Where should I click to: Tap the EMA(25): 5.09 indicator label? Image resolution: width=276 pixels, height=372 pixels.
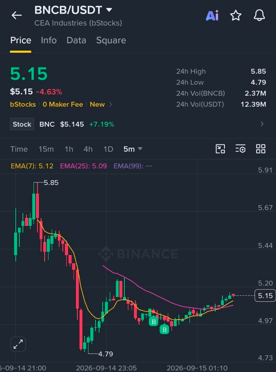(x=83, y=166)
